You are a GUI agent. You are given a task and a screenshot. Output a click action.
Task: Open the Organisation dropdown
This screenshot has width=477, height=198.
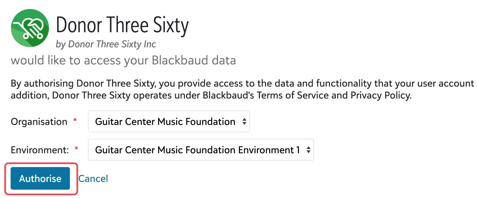point(169,121)
